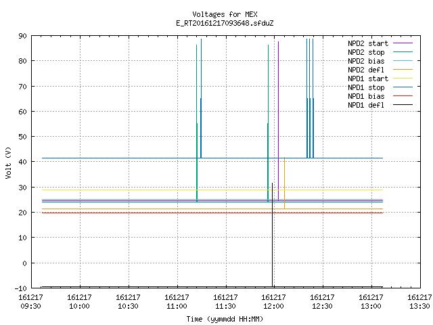
Task: Click the 'NPD1 start' legend label
Action: (368, 79)
